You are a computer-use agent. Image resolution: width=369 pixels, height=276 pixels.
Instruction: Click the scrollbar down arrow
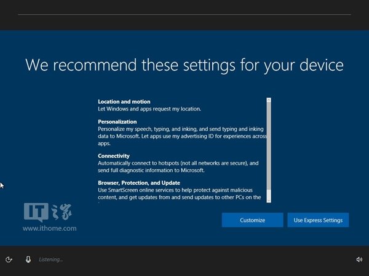269,200
